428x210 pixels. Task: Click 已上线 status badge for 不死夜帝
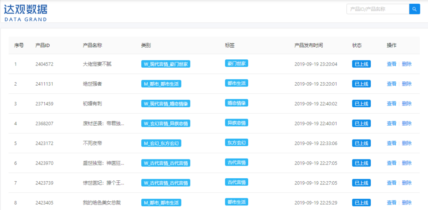pos(361,143)
